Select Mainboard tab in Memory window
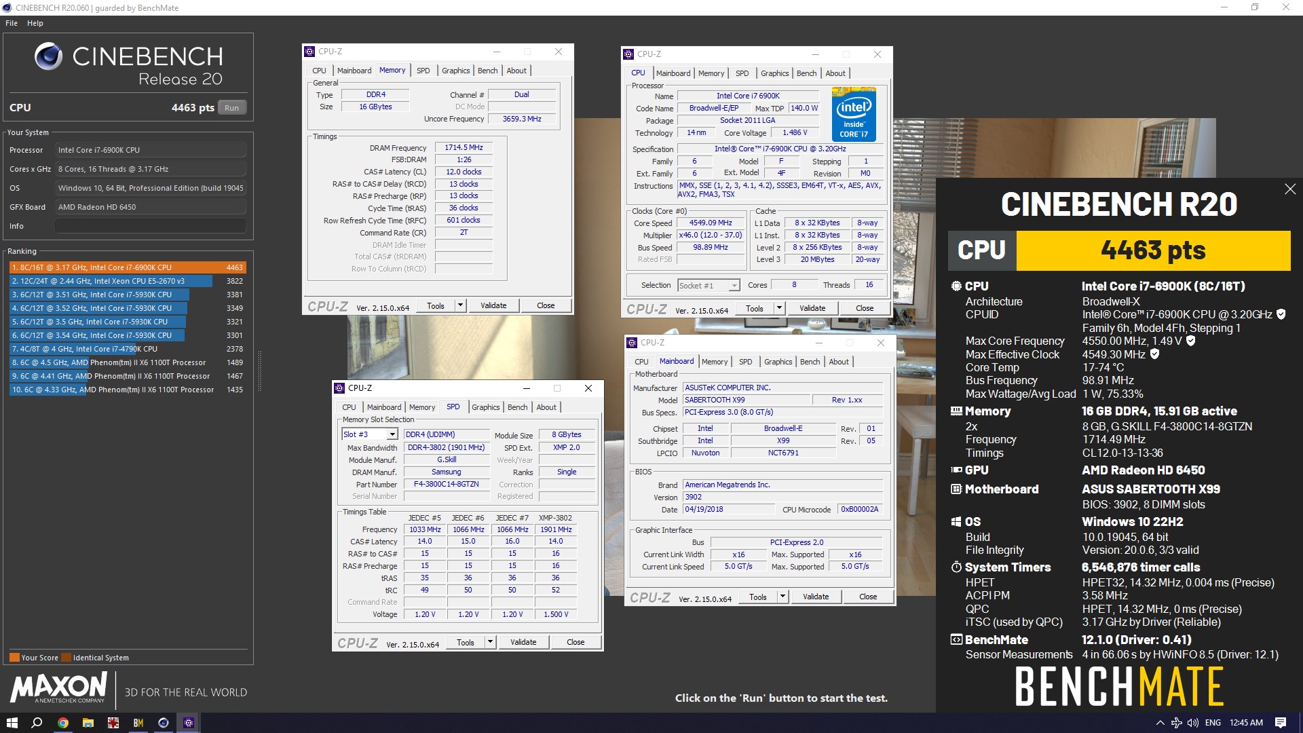 (x=354, y=71)
